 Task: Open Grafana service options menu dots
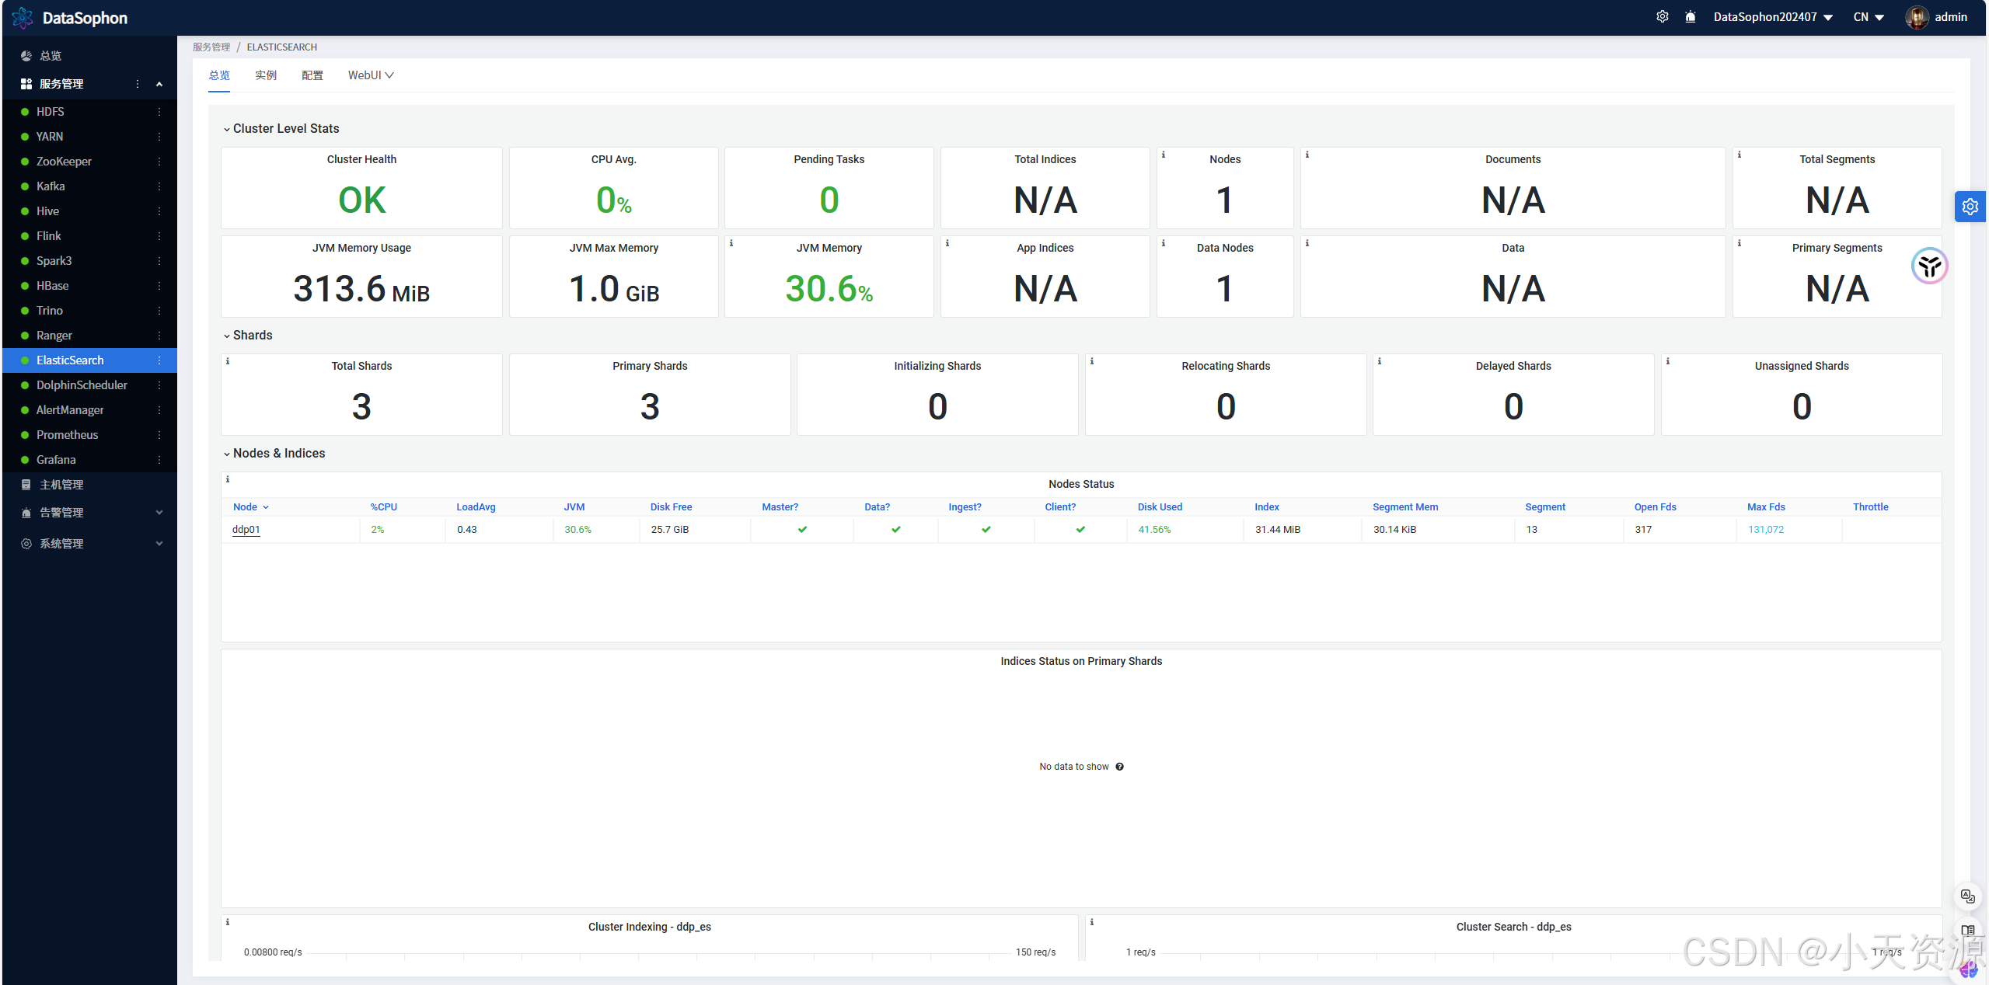click(x=159, y=460)
